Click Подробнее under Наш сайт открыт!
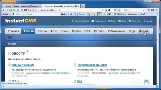 coord(48,73)
